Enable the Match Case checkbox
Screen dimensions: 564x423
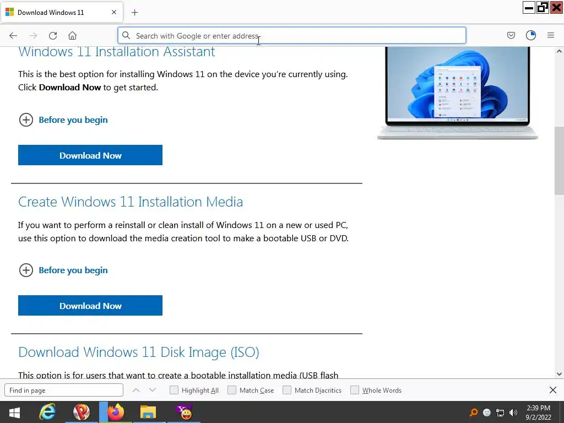tap(232, 391)
